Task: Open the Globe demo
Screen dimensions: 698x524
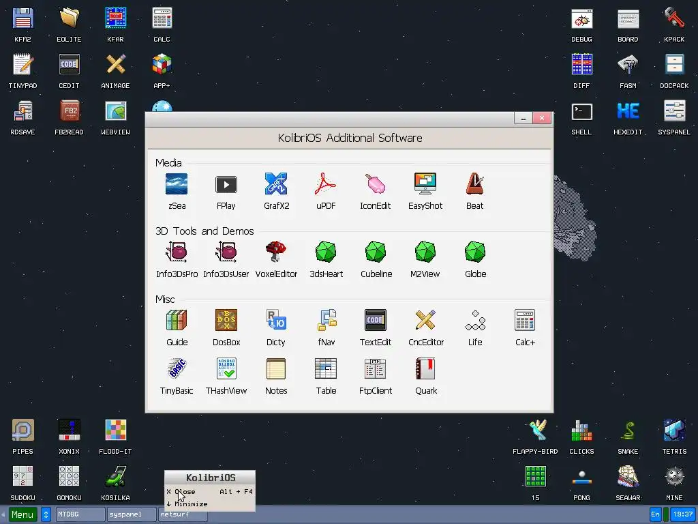Action: click(475, 252)
